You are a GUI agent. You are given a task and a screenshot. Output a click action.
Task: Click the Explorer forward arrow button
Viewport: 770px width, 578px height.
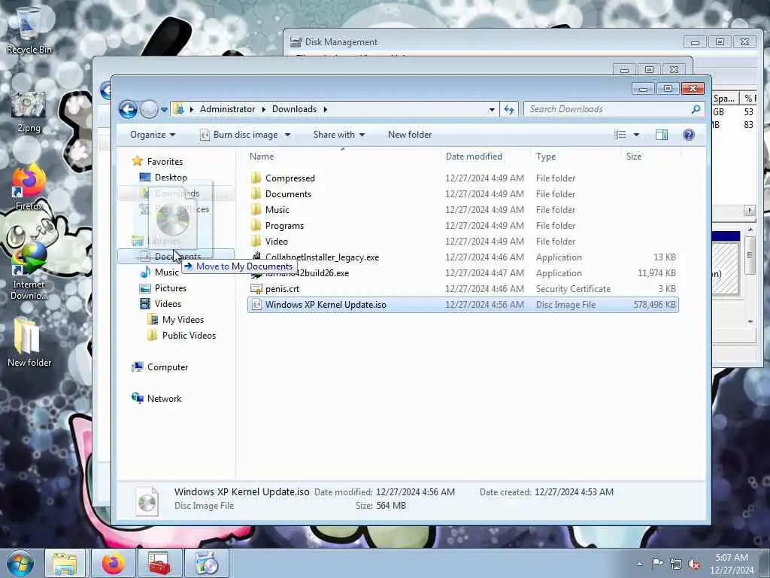149,109
